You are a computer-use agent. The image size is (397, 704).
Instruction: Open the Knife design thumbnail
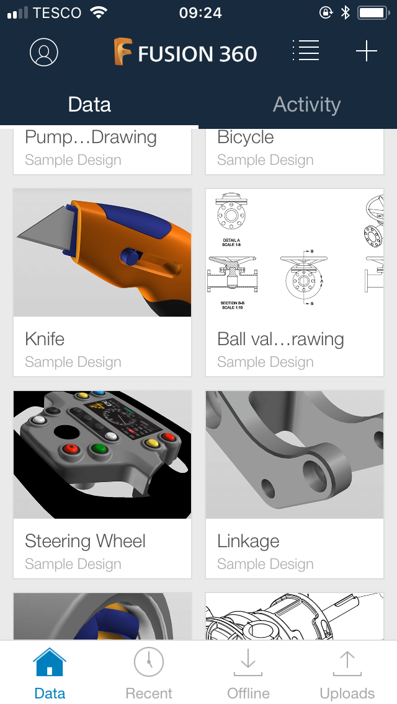pyautogui.click(x=102, y=253)
